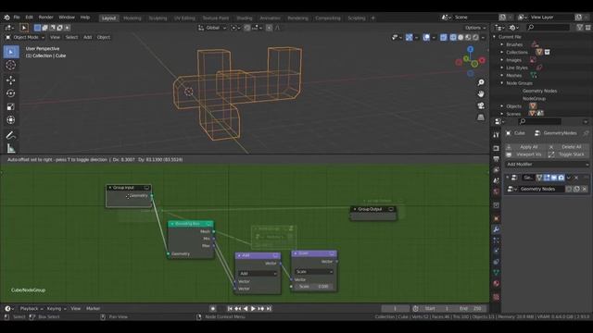The width and height of the screenshot is (593, 333).
Task: Click the outliner search field
Action: click(548, 27)
